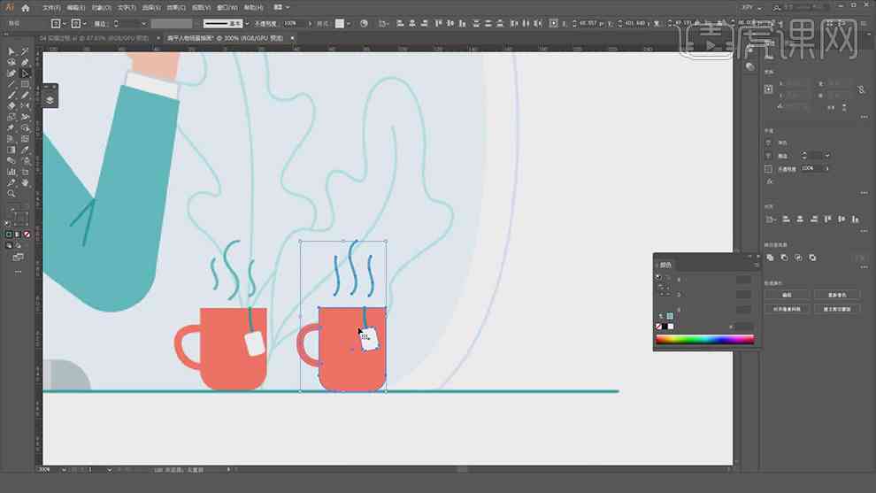Click the white swatch in Color panel

[x=671, y=327]
